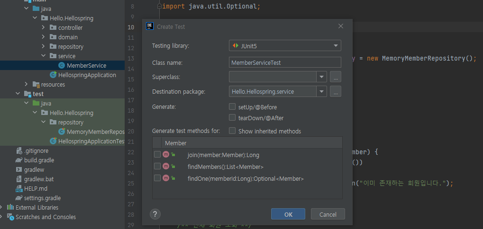The image size is (483, 229).
Task: Click the settings.gradle elephant icon
Action: pyautogui.click(x=19, y=198)
